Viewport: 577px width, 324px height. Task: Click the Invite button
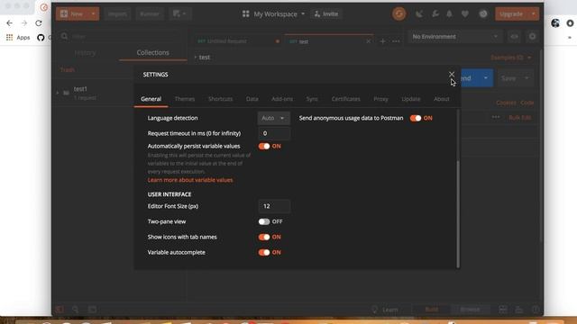pyautogui.click(x=326, y=14)
